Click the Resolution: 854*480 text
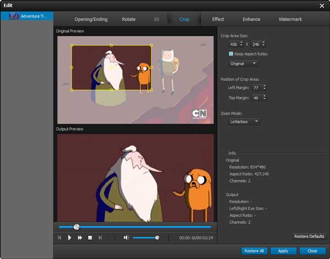The width and height of the screenshot is (330, 259). click(x=248, y=167)
